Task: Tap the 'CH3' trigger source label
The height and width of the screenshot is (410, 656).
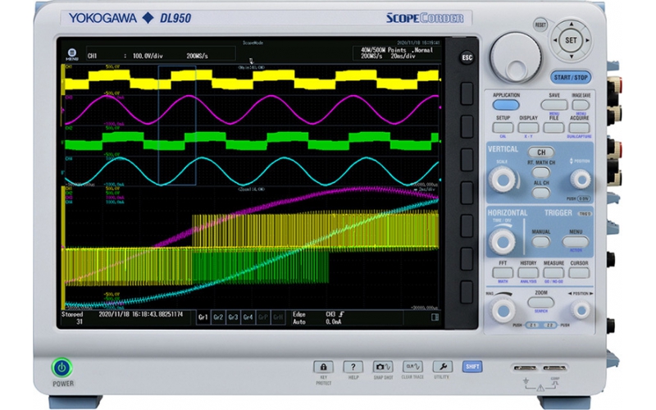Action: 331,314
